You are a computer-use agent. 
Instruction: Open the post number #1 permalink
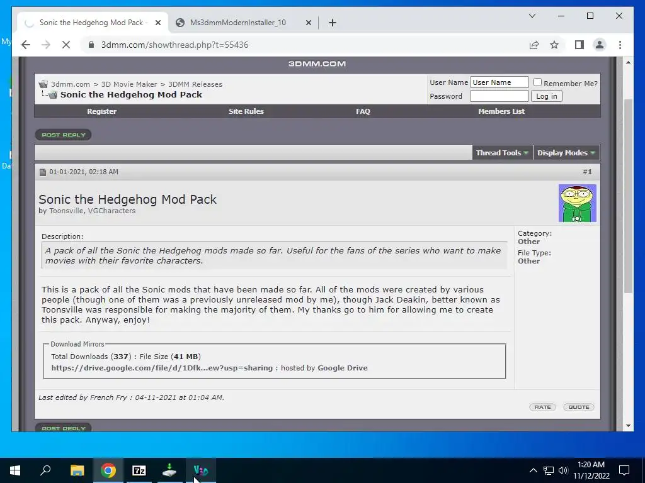[x=587, y=172]
